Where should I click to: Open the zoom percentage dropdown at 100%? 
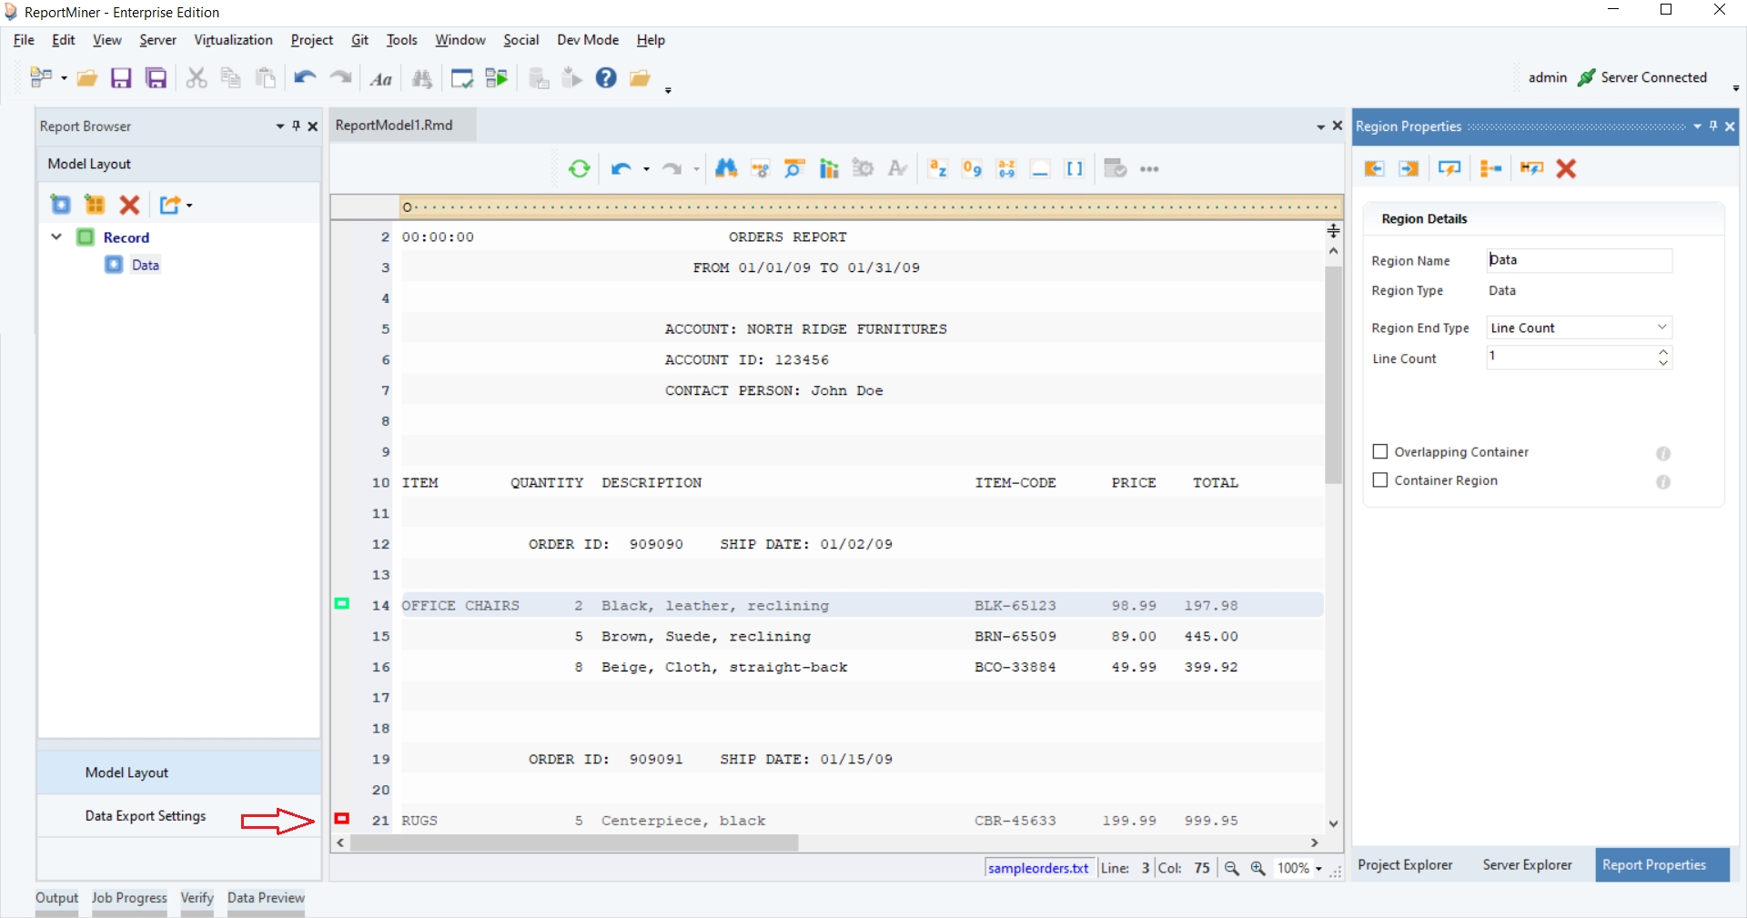(x=1318, y=869)
